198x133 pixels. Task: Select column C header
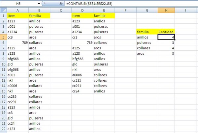[61, 10]
